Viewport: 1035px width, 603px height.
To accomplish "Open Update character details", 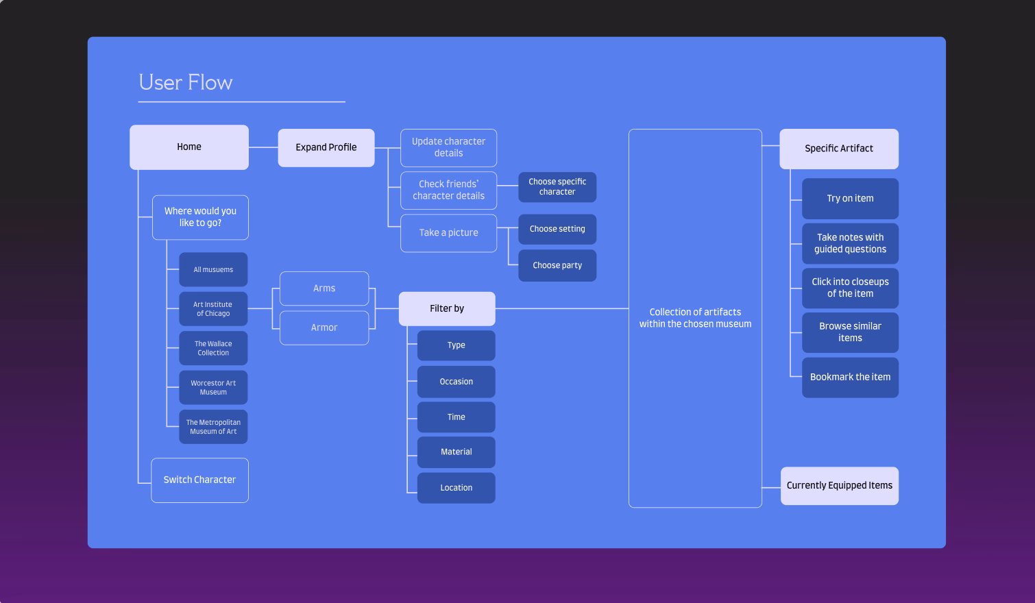I will click(448, 147).
